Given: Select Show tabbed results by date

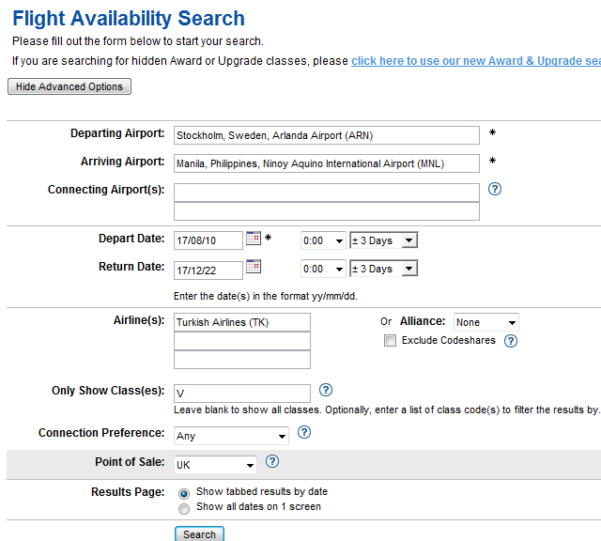Looking at the screenshot, I should point(184,492).
